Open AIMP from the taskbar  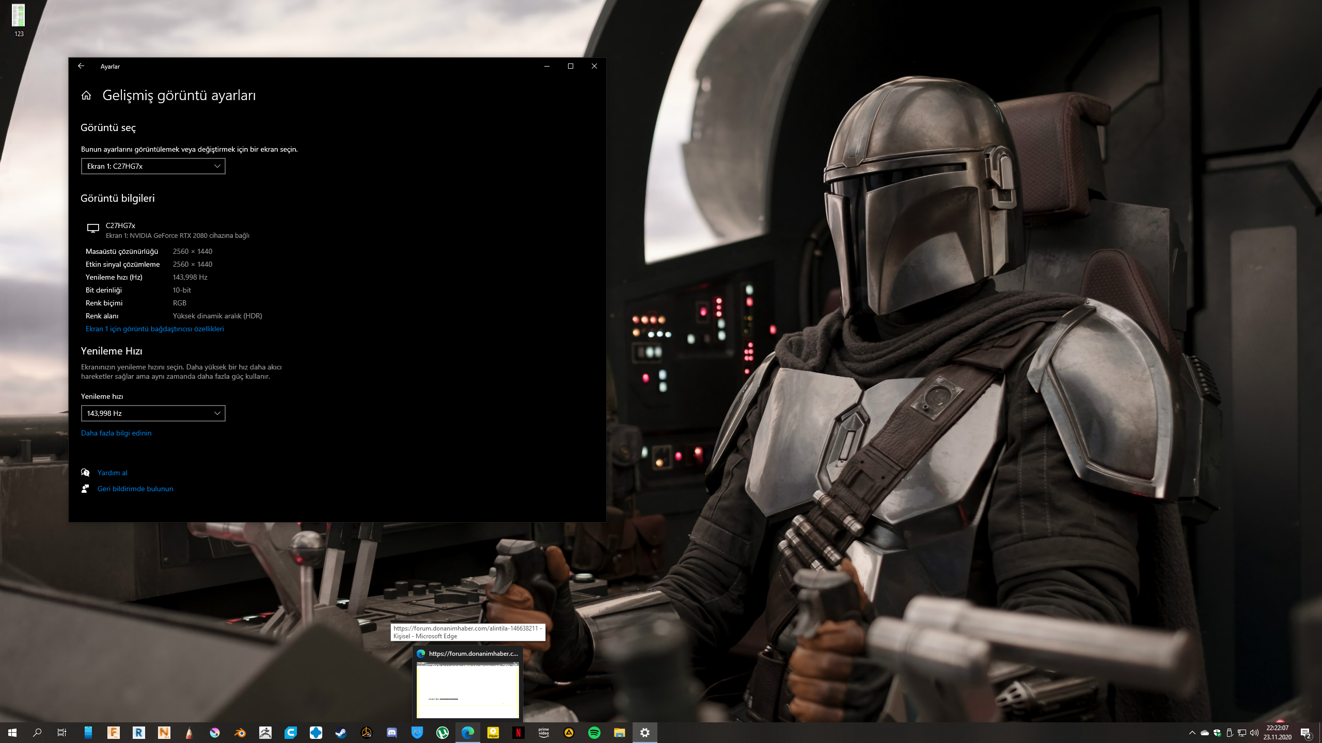[x=569, y=733]
